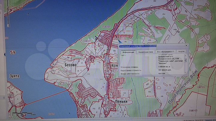Close the land parcel info popup
This screenshot has height=121, width=216.
(186, 46)
